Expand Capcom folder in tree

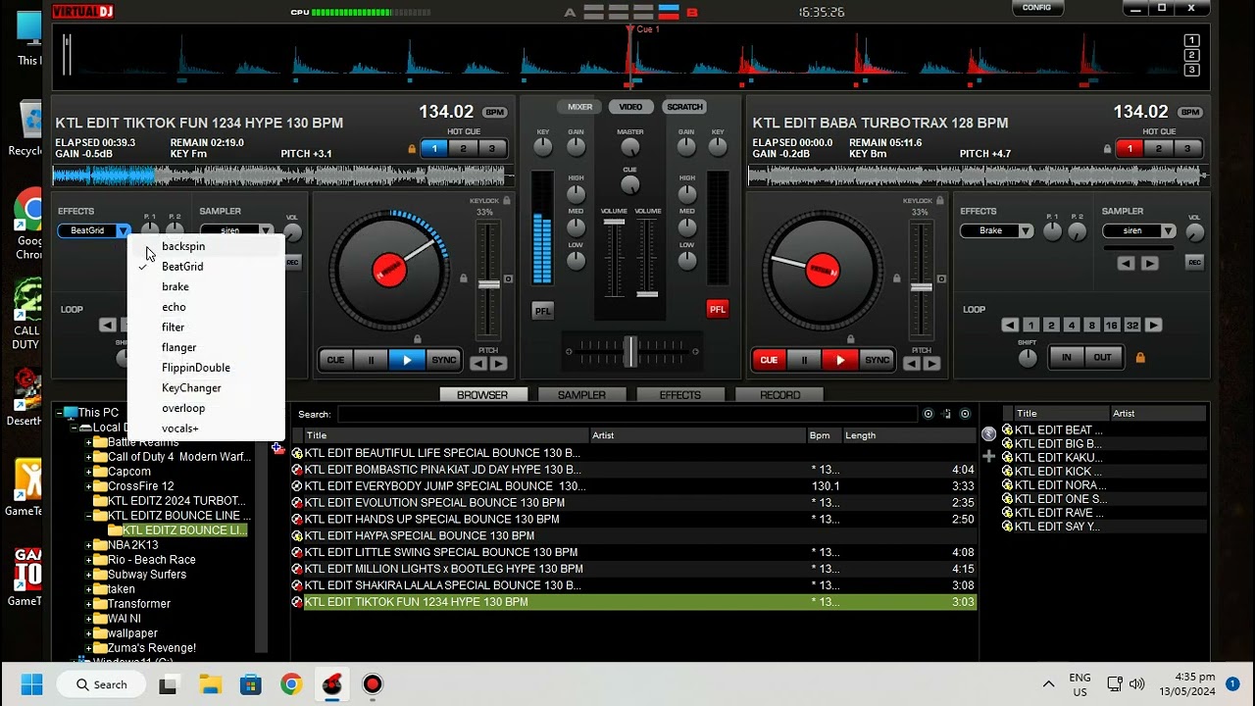point(88,472)
